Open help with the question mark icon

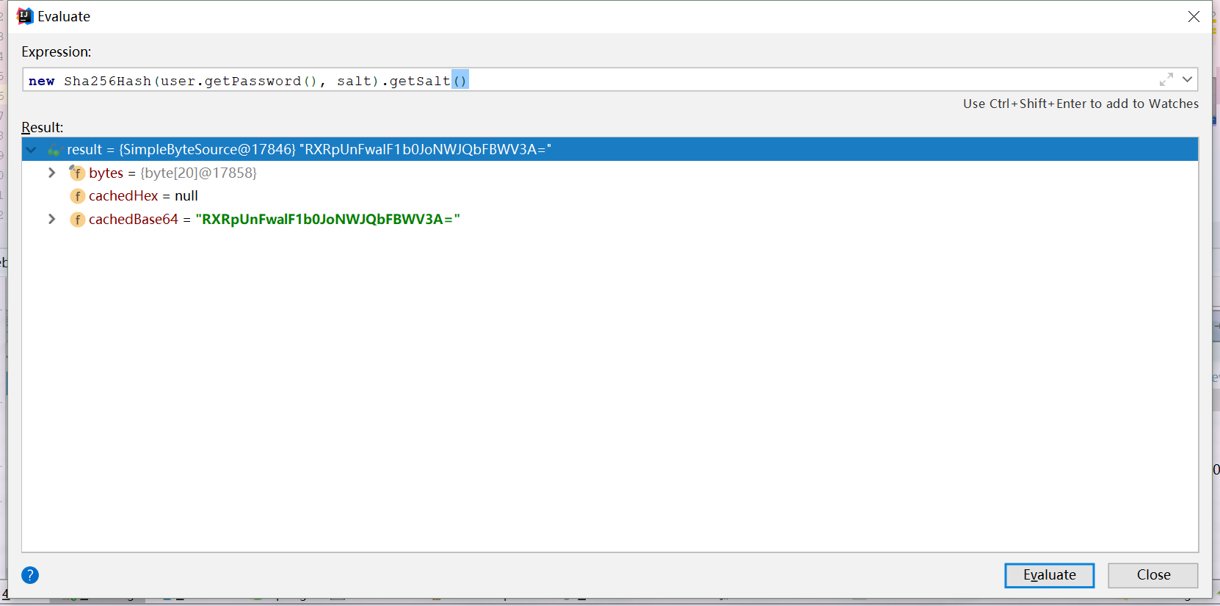[x=30, y=575]
